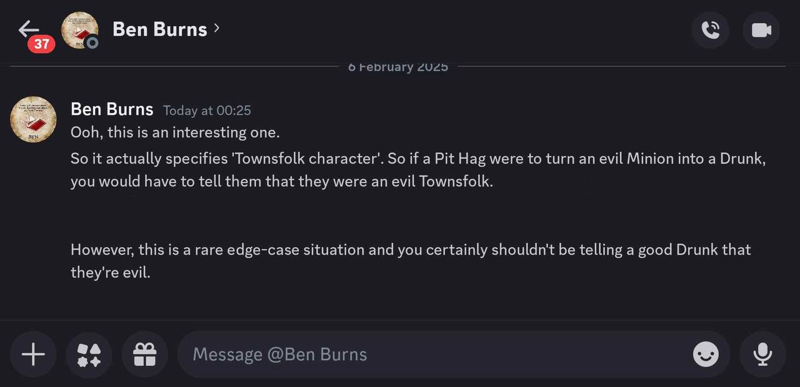The image size is (800, 387).
Task: Expand chevron next to Ben Burns header name
Action: coord(216,28)
